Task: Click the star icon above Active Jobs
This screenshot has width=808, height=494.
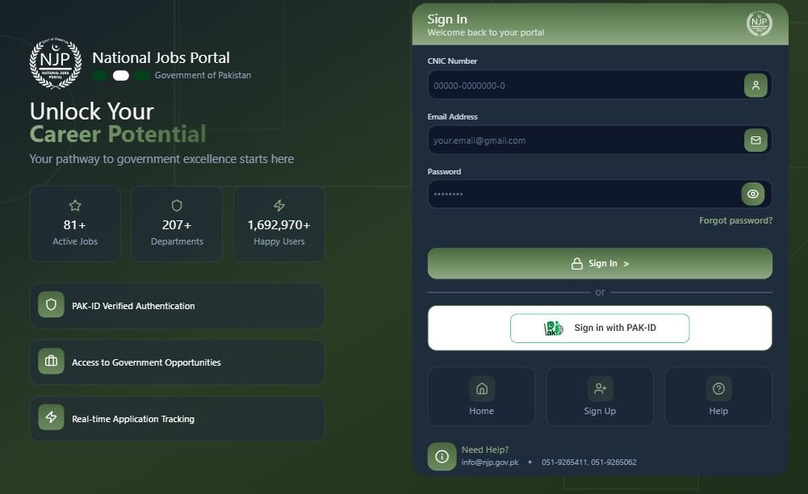Action: (75, 206)
